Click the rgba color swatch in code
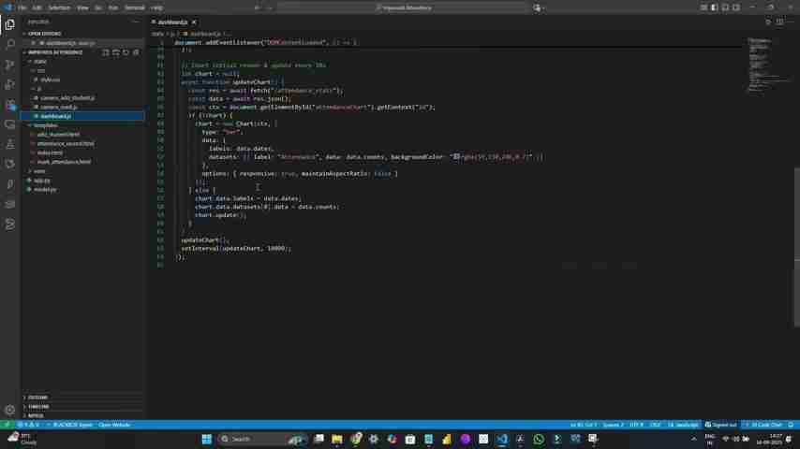This screenshot has height=449, width=800. (456, 157)
